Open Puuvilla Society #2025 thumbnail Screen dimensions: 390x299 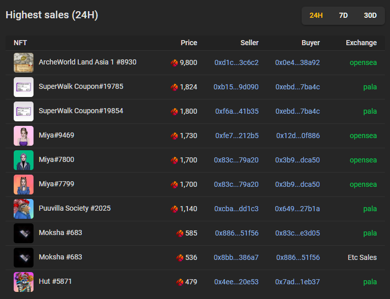24,209
